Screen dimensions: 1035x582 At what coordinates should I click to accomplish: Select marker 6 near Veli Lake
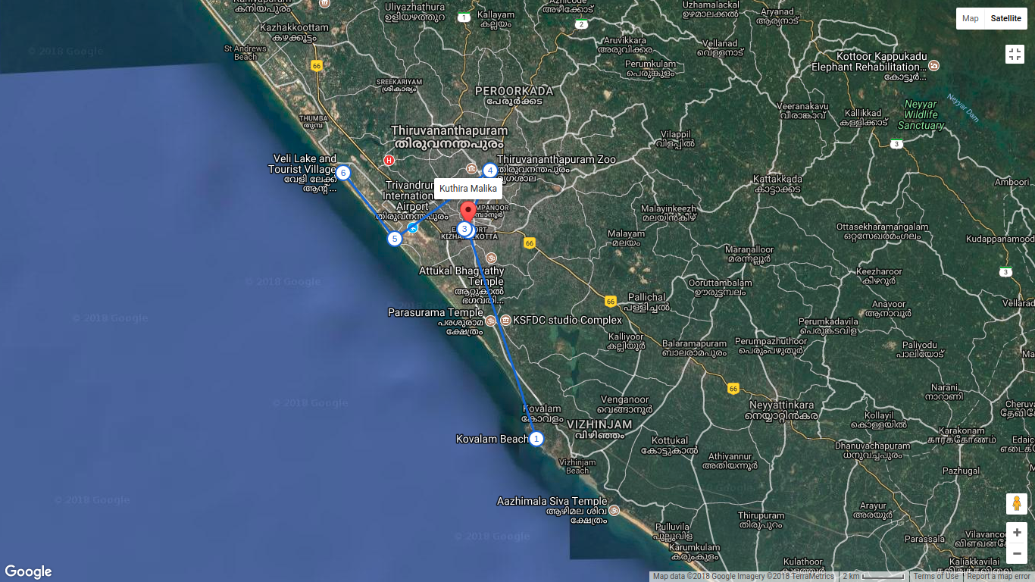(343, 173)
